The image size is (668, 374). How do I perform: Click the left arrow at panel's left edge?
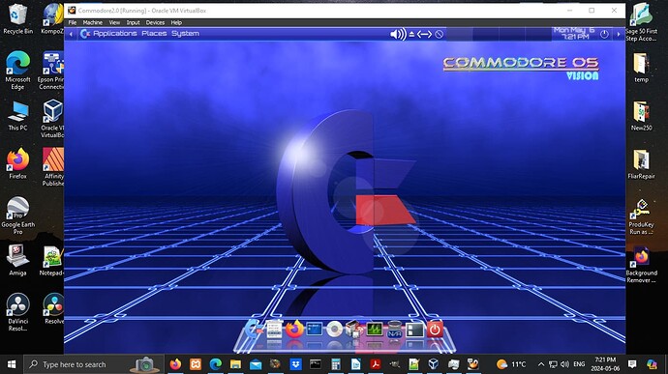[x=71, y=34]
